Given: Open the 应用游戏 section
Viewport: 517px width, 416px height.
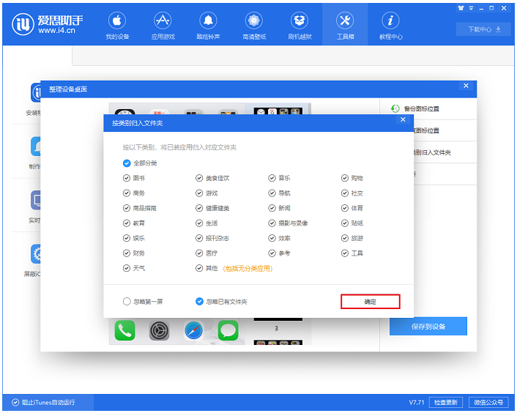Looking at the screenshot, I should tap(163, 26).
